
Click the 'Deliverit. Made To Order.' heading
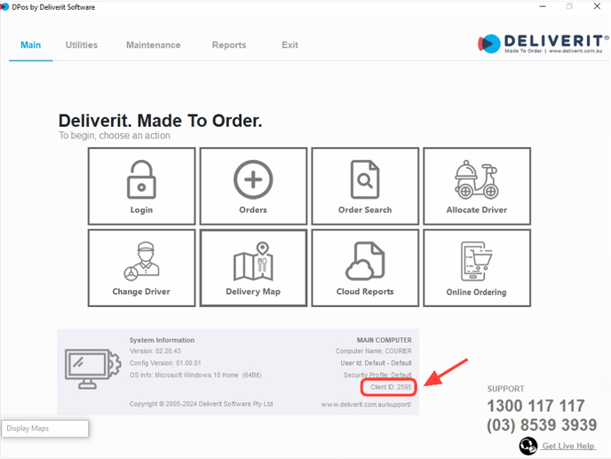[x=160, y=121]
